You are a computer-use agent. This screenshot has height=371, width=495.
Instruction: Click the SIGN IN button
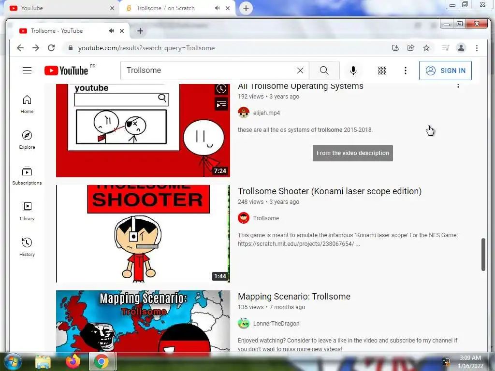coord(445,71)
